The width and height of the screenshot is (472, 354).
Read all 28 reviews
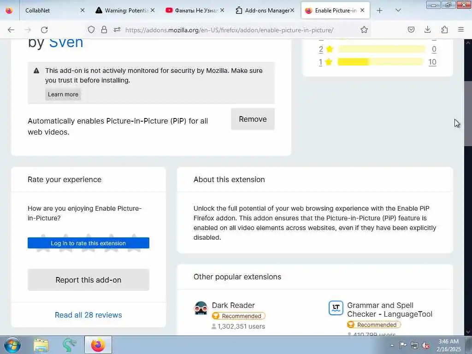pos(88,315)
